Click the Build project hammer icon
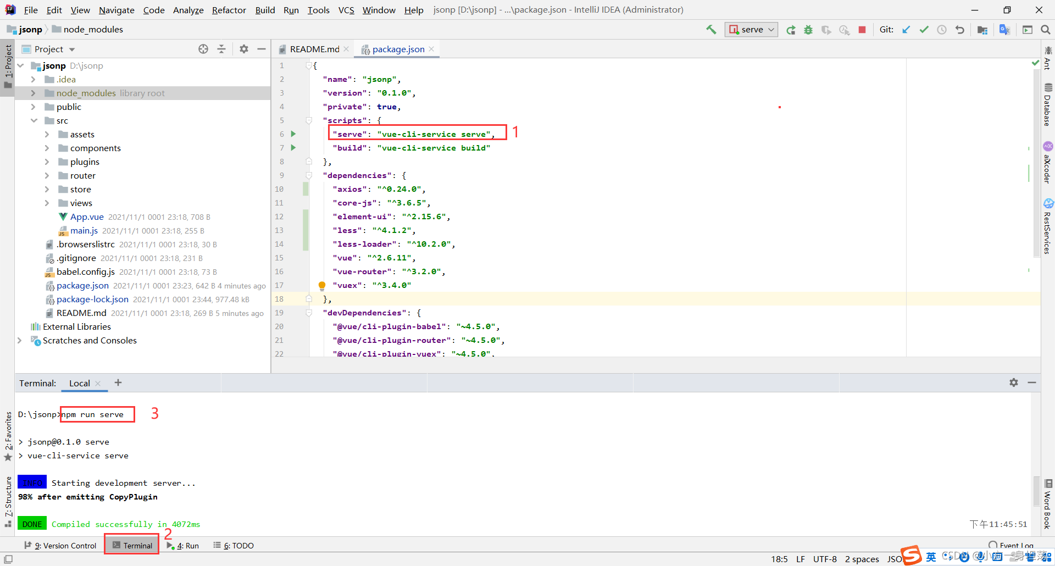The image size is (1055, 566). click(711, 30)
